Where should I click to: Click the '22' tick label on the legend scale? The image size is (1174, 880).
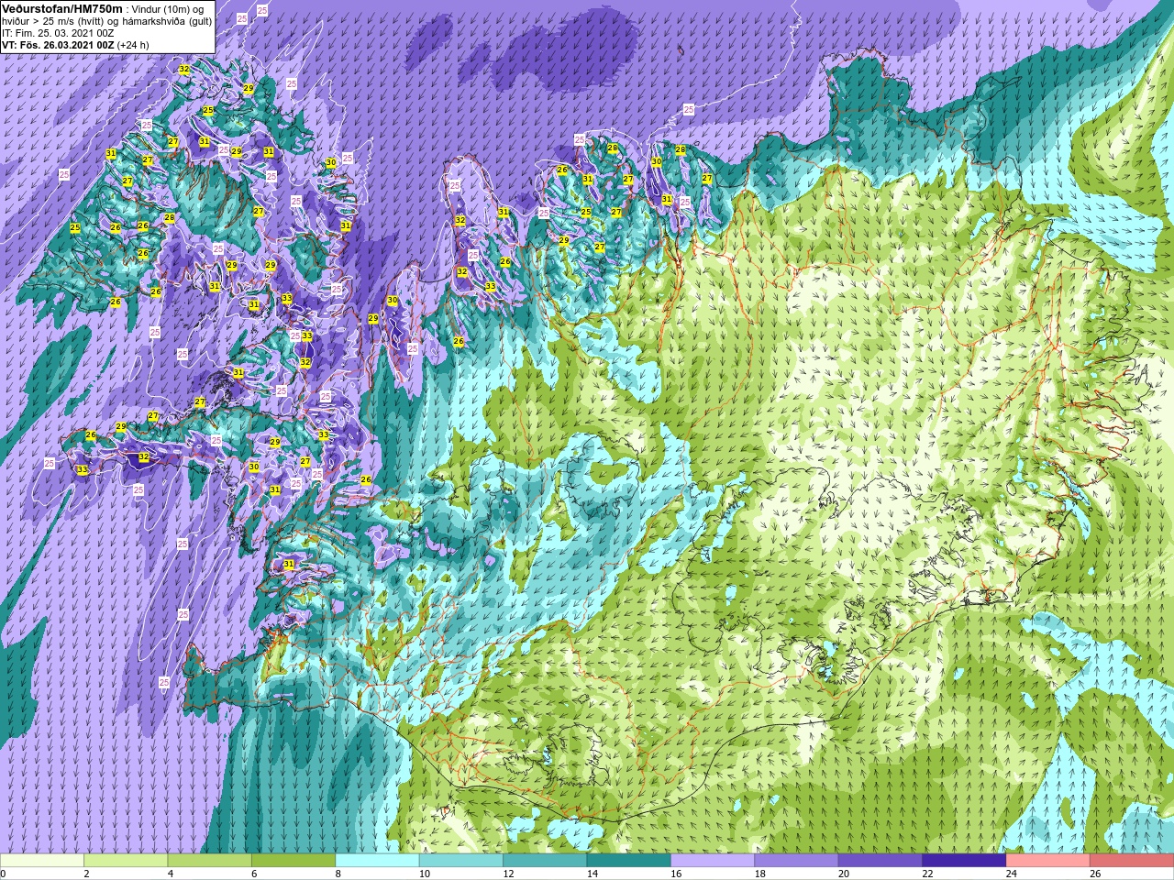tap(928, 874)
